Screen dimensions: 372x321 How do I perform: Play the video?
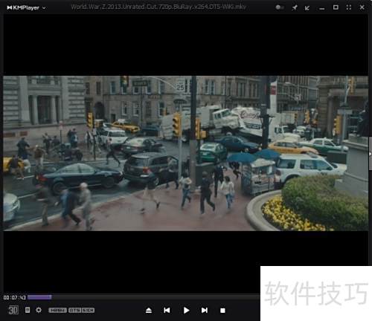(187, 310)
